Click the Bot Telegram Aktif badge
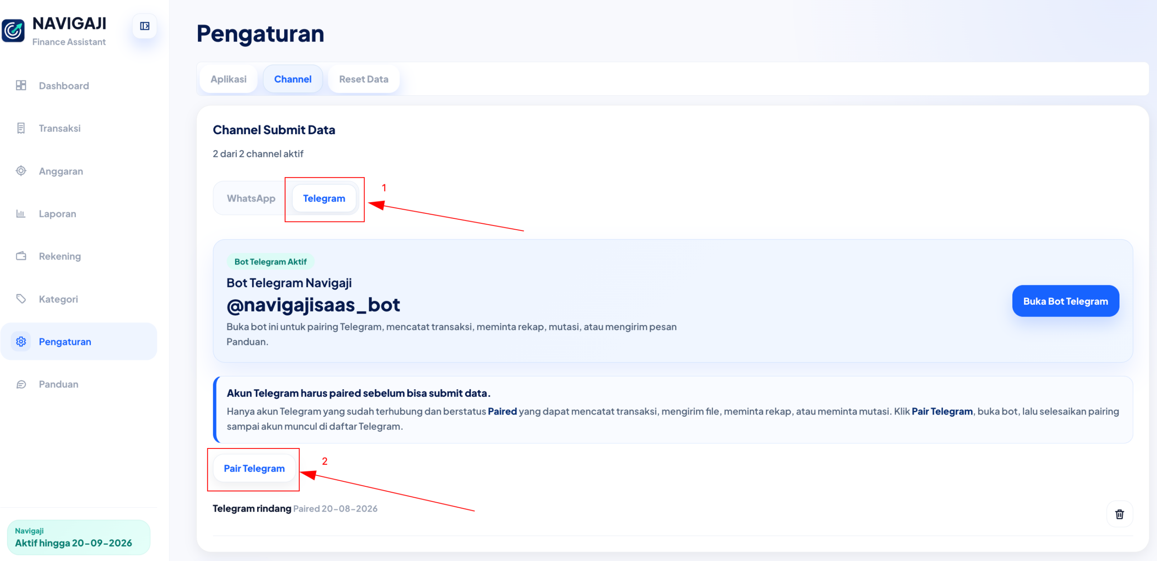Viewport: 1157px width, 561px height. 270,262
